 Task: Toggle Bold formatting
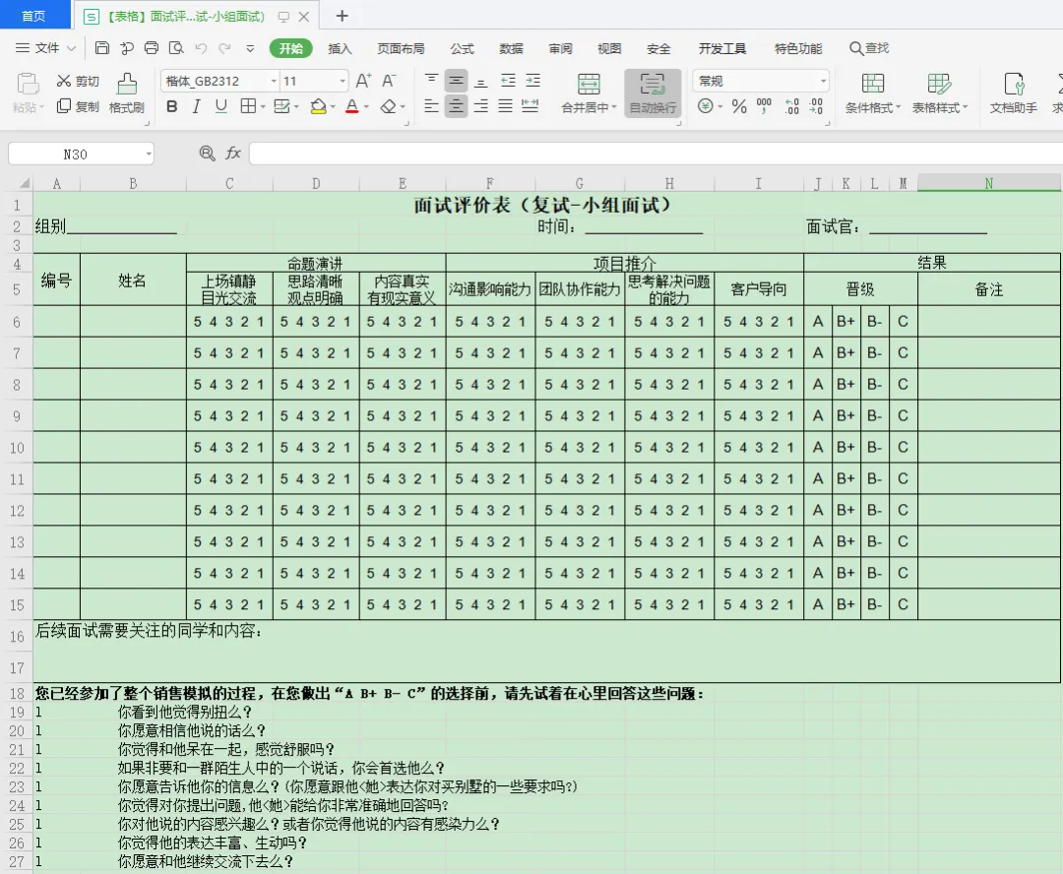(x=172, y=106)
